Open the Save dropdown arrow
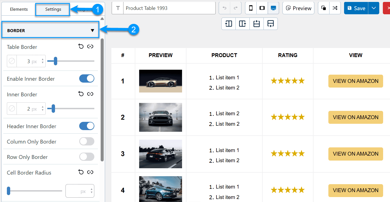Viewport: 390px width, 202px height. 373,8
